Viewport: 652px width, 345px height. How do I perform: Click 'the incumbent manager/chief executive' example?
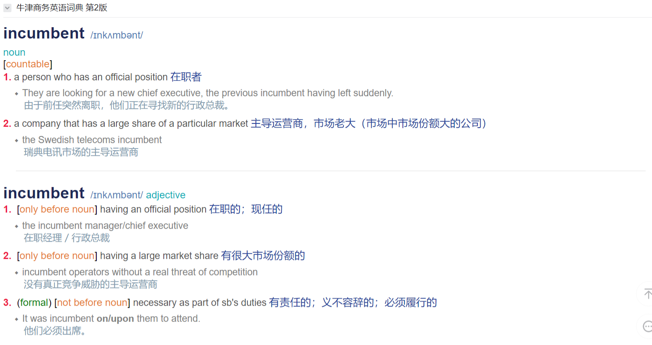105,225
